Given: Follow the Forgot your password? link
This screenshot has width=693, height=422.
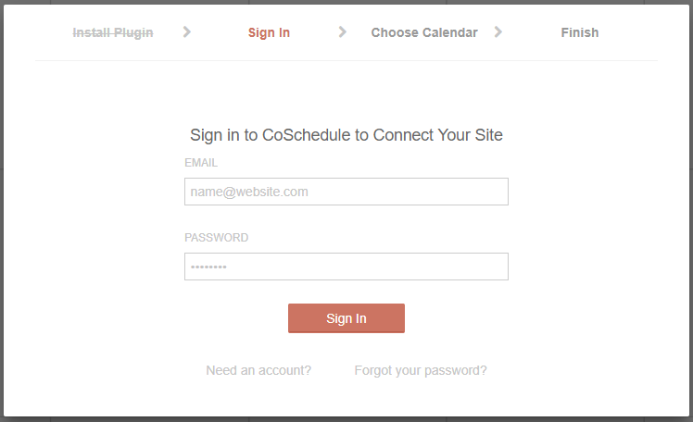Looking at the screenshot, I should point(421,370).
